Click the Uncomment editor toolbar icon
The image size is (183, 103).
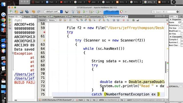[138, 20]
